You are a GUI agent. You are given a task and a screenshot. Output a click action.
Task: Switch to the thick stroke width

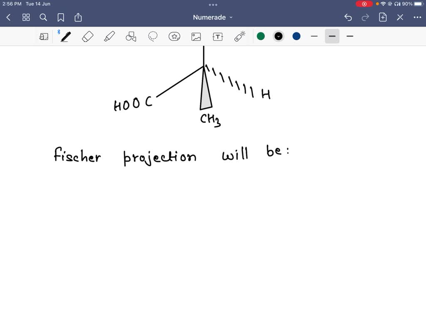coord(350,36)
